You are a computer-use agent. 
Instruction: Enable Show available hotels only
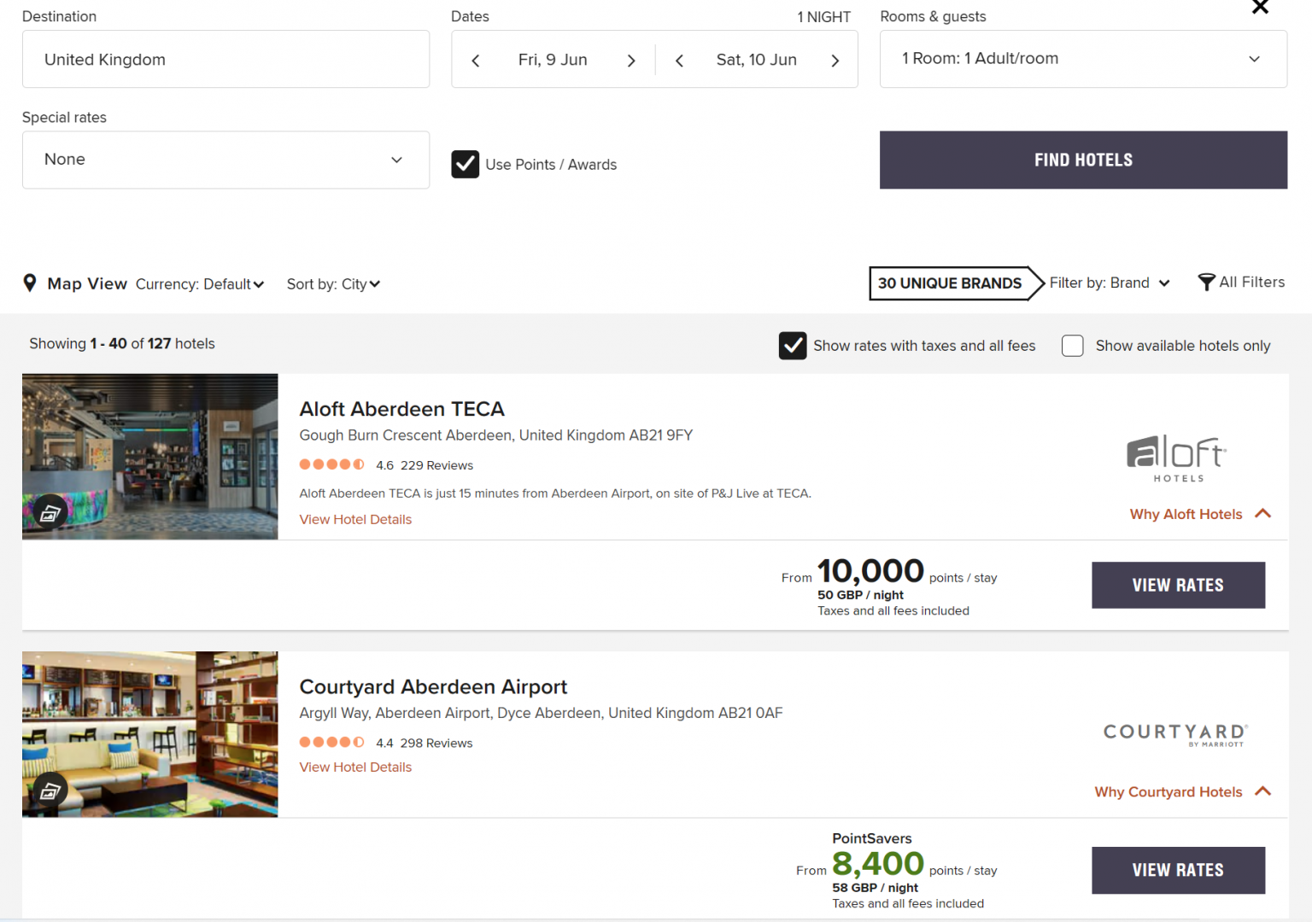1072,346
